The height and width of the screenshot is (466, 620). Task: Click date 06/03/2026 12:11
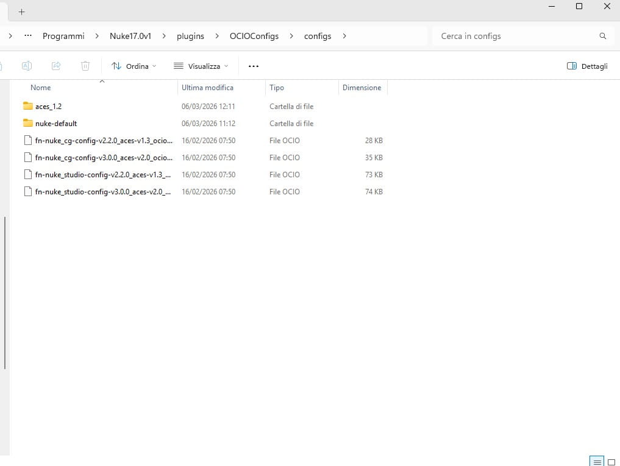(208, 107)
